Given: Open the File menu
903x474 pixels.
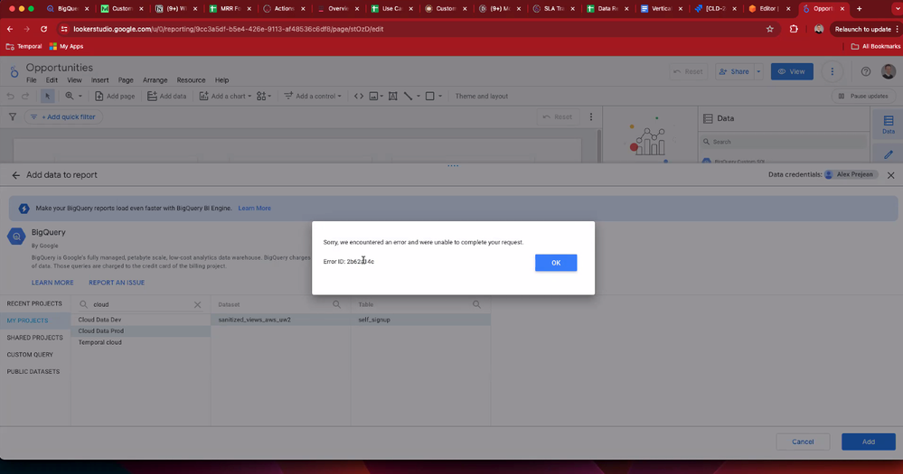Looking at the screenshot, I should pyautogui.click(x=31, y=80).
